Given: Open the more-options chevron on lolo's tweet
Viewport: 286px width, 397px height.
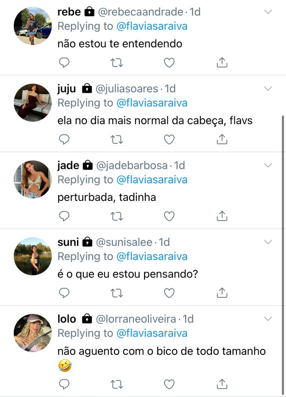Looking at the screenshot, I should pos(269,319).
